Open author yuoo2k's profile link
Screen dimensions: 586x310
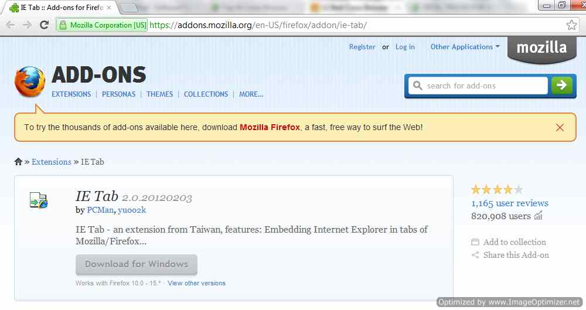pos(131,210)
